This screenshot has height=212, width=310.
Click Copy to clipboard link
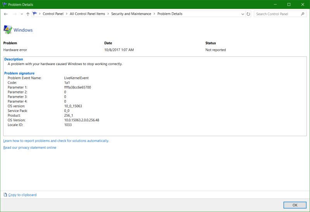[22, 195]
